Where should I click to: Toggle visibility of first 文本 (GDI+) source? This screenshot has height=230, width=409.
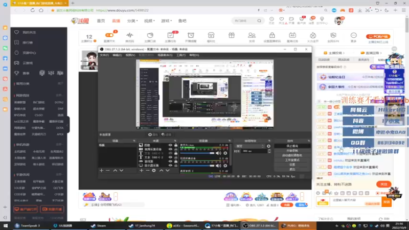[x=170, y=153]
